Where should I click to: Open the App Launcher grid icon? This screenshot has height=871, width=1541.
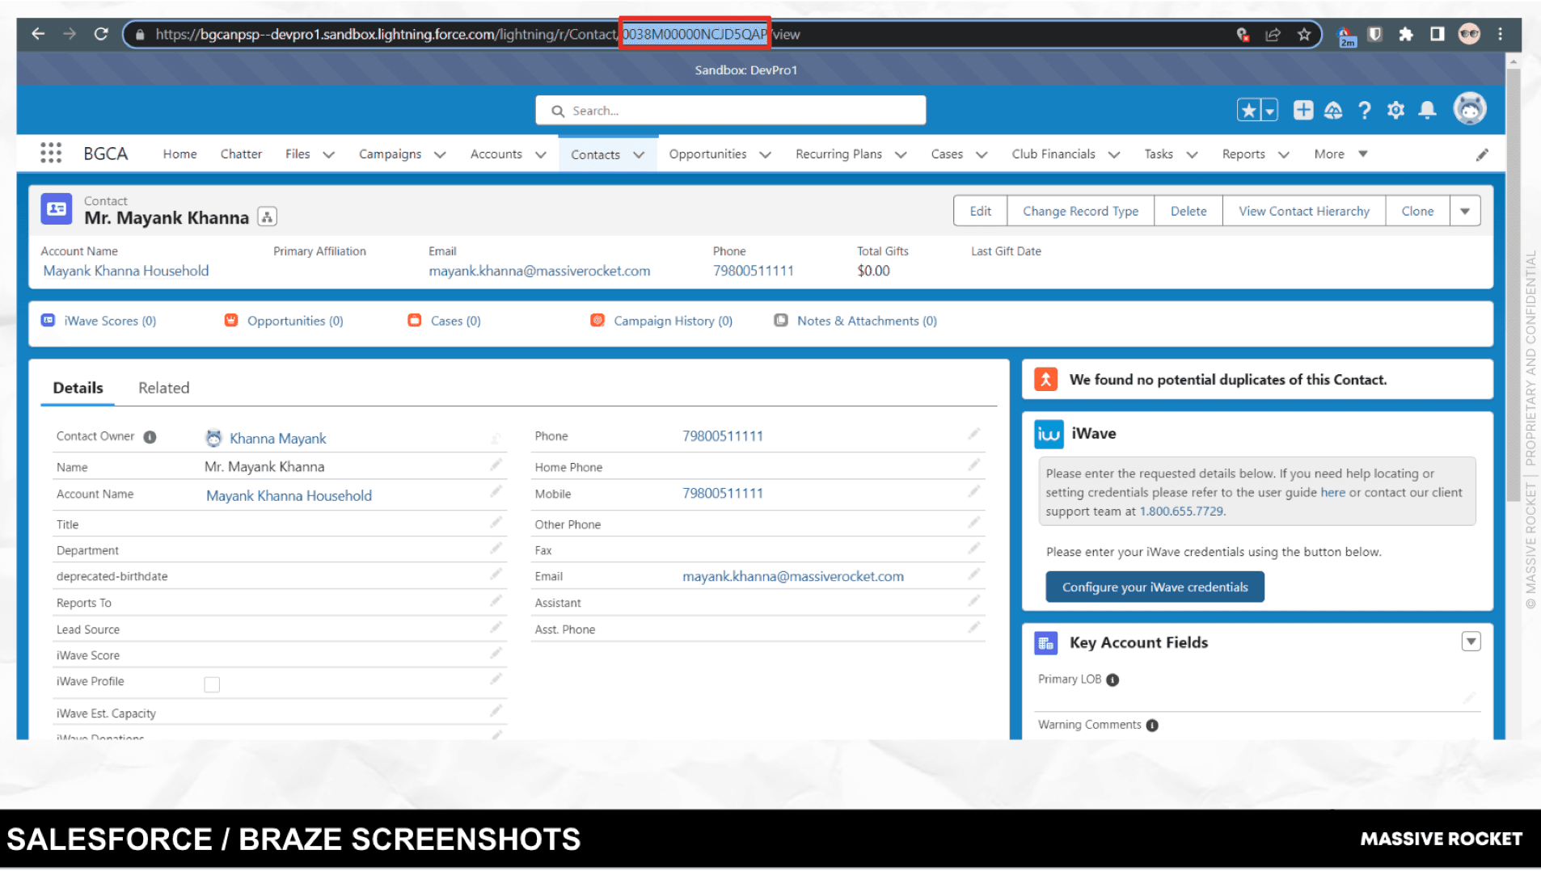51,153
